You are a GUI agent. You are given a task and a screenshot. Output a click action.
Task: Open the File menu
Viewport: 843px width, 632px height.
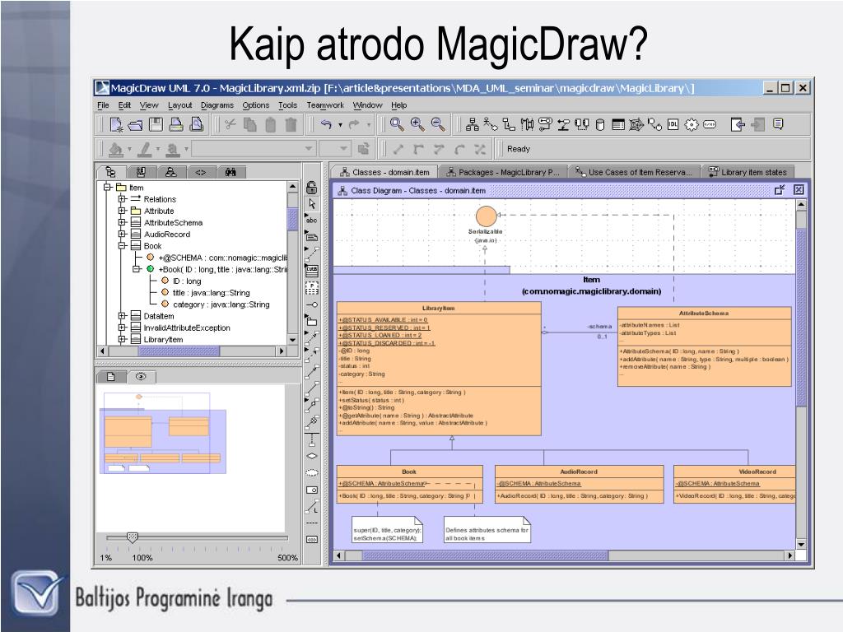(103, 105)
